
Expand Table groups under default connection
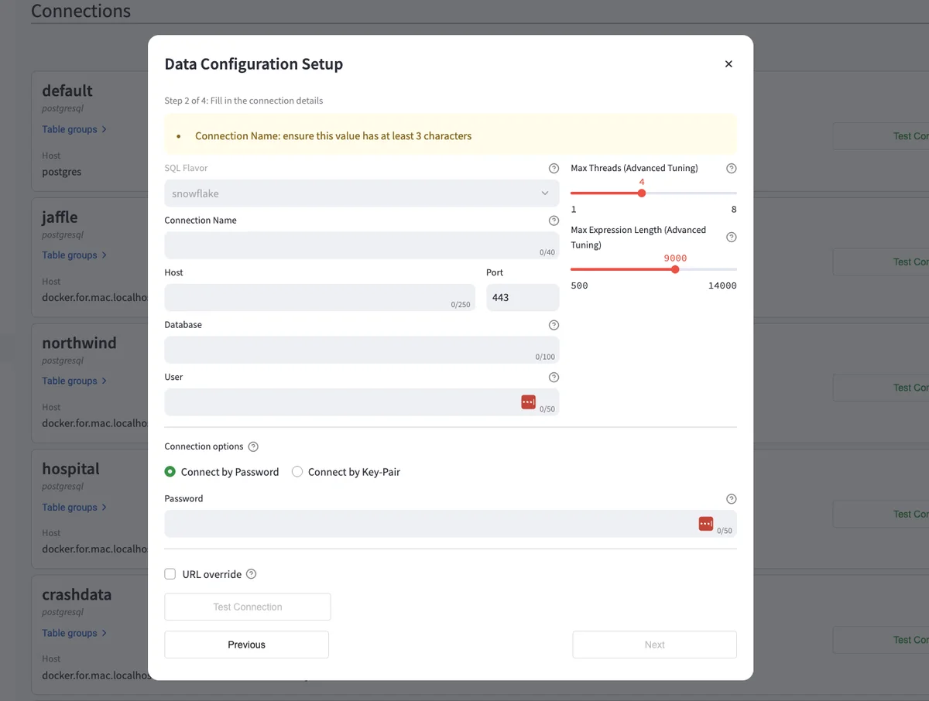click(x=74, y=129)
